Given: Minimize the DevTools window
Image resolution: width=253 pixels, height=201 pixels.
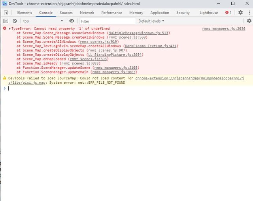Looking at the screenshot, I should click(x=219, y=4).
